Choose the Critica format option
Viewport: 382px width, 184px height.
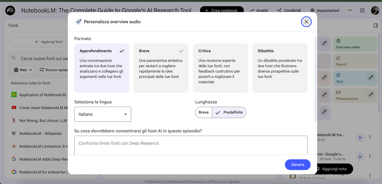[x=220, y=68]
